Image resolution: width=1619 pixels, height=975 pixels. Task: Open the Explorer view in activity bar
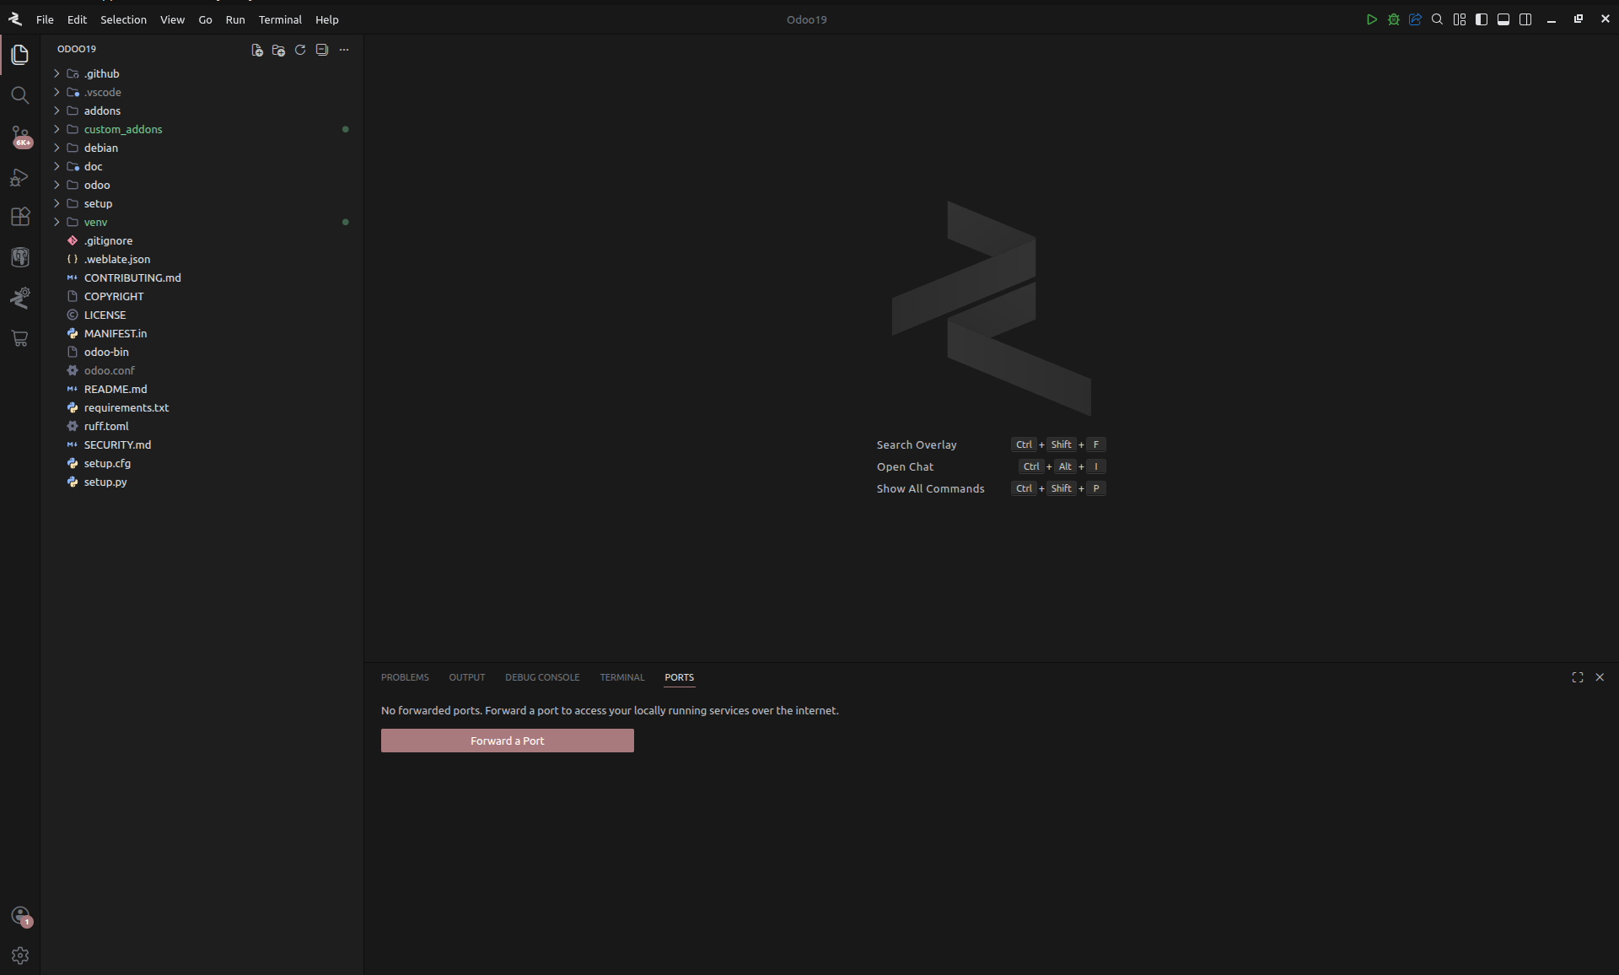pyautogui.click(x=20, y=55)
